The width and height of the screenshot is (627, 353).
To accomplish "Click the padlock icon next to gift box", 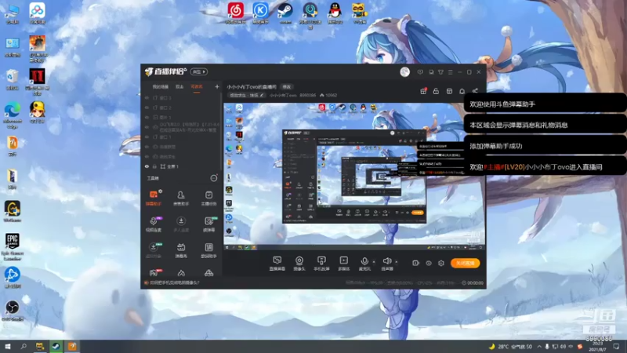I will tap(437, 91).
